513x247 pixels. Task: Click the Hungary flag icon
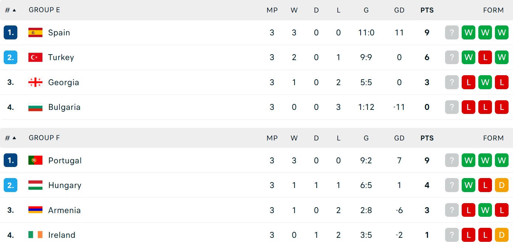tap(35, 185)
